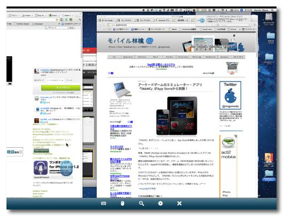Open settings via the gear icon
The width and height of the screenshot is (283, 216).
(160, 204)
